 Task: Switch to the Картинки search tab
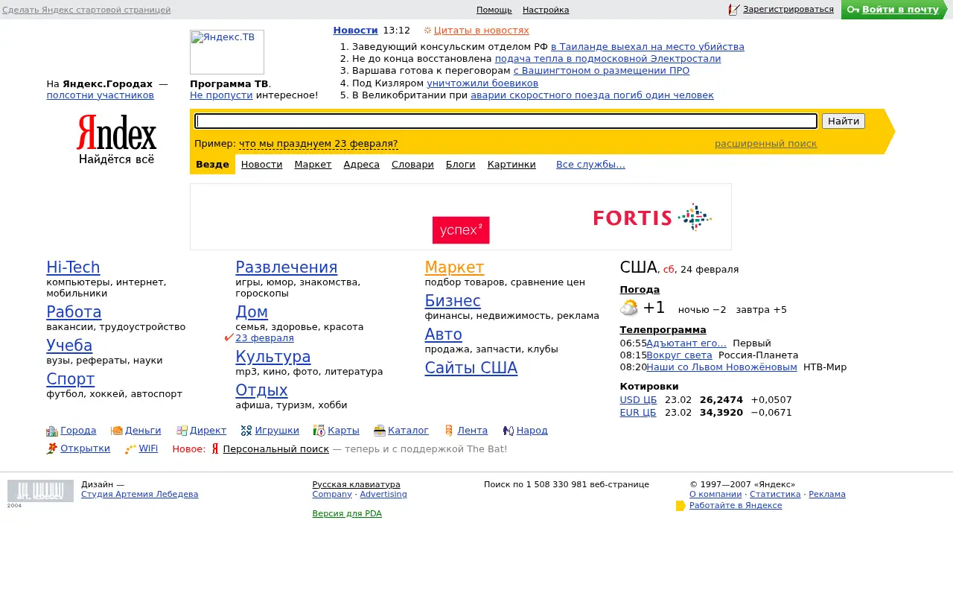click(x=511, y=165)
